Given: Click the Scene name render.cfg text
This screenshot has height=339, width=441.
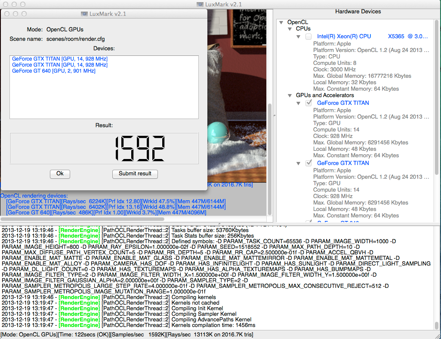Looking at the screenshot, I should point(75,39).
